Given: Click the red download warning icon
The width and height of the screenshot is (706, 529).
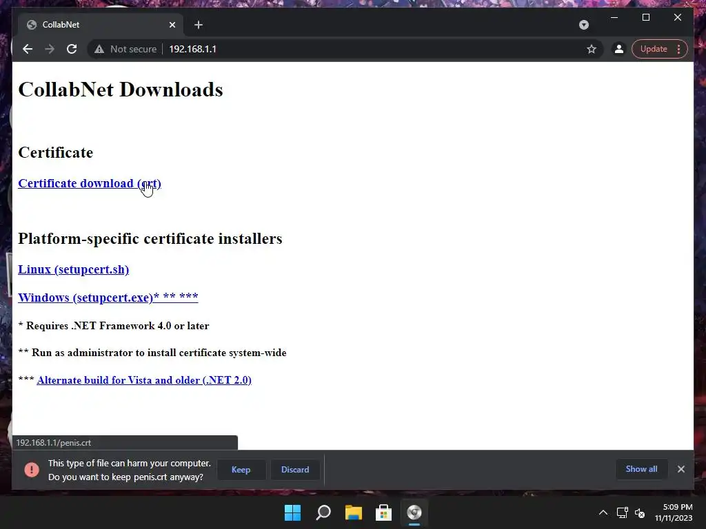Looking at the screenshot, I should click(x=32, y=470).
